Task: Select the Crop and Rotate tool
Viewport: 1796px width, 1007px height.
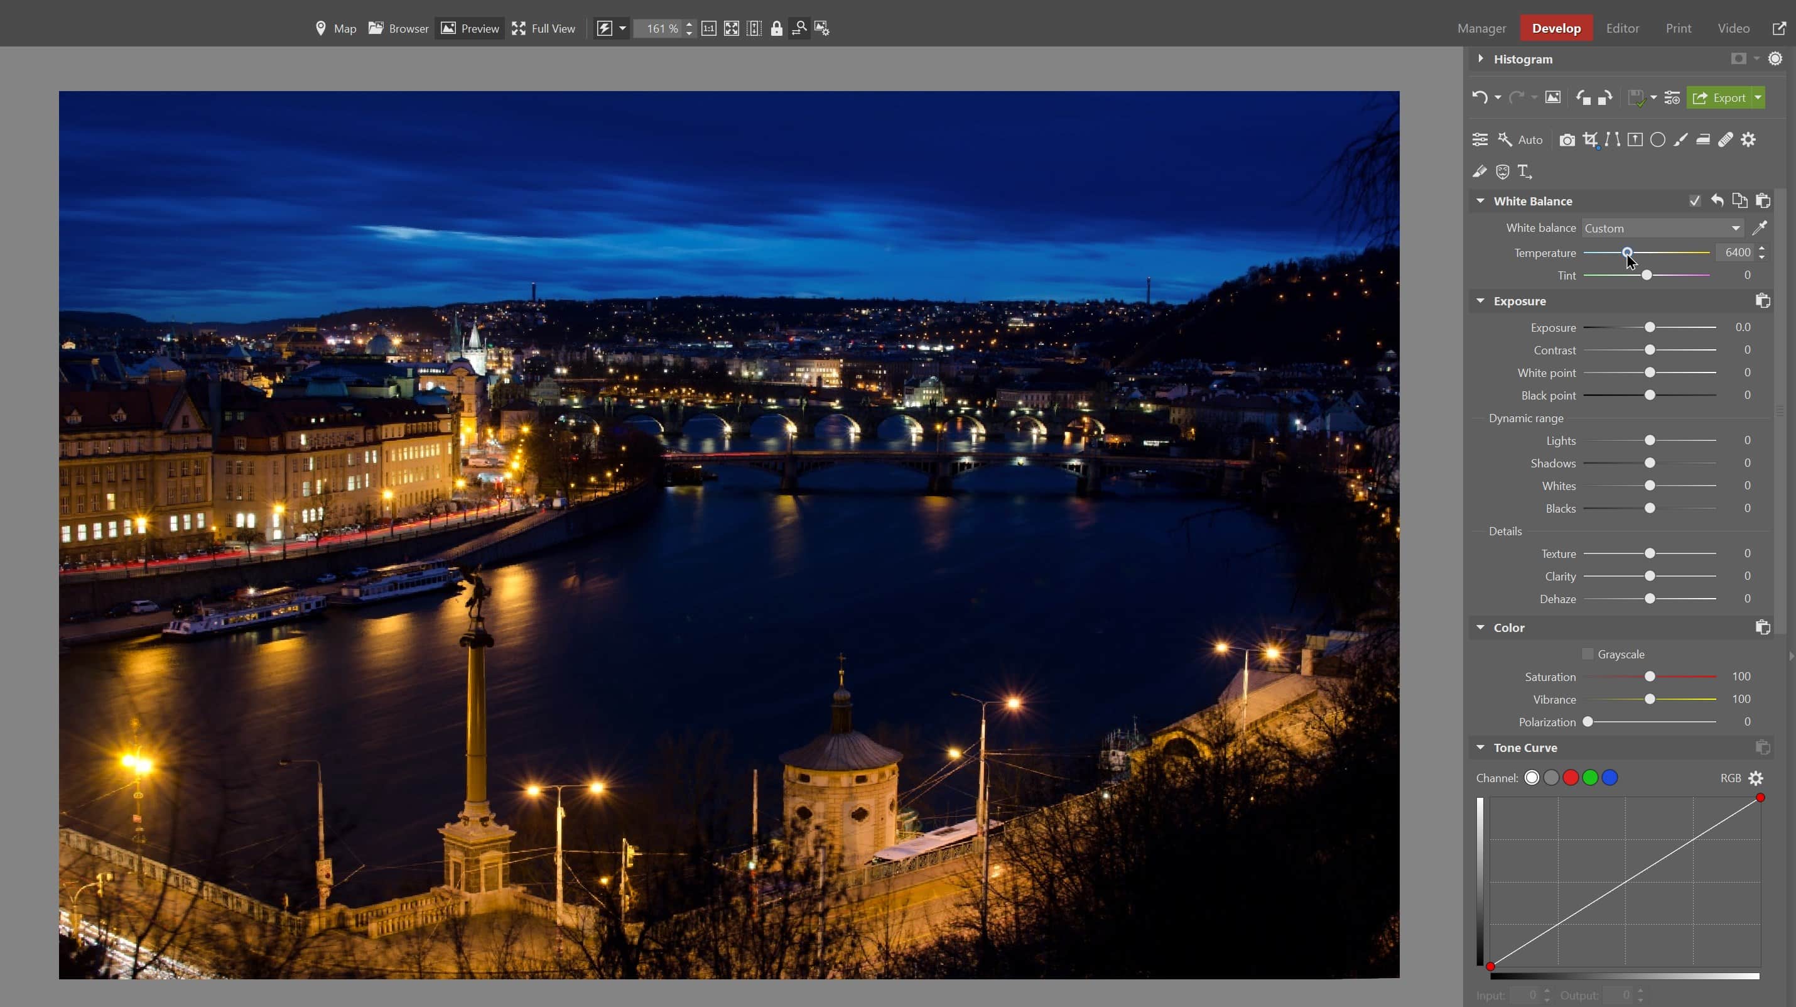Action: click(x=1589, y=140)
